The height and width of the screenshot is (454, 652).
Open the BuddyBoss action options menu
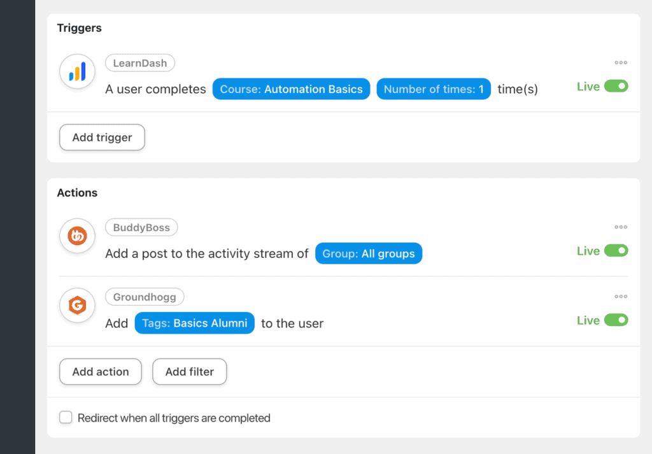pos(620,227)
